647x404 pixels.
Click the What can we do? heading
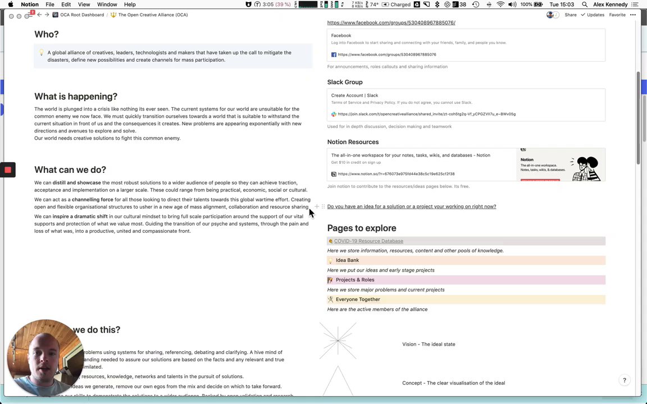[70, 170]
